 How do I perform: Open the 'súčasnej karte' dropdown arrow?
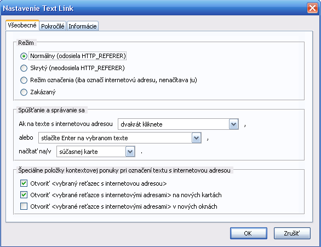pos(130,152)
